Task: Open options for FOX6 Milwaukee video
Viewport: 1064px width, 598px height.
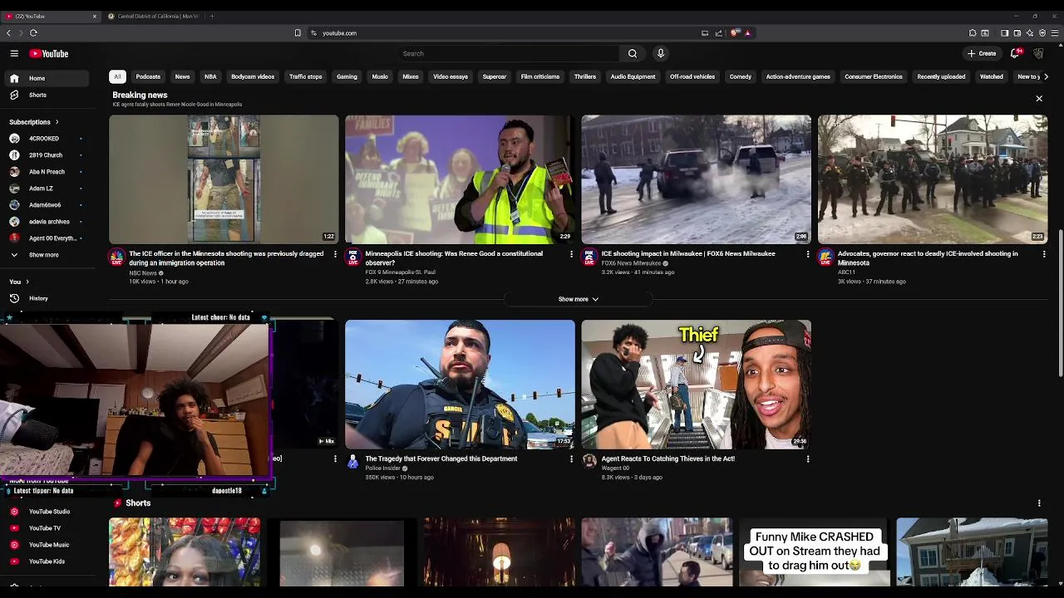Action: click(x=807, y=254)
